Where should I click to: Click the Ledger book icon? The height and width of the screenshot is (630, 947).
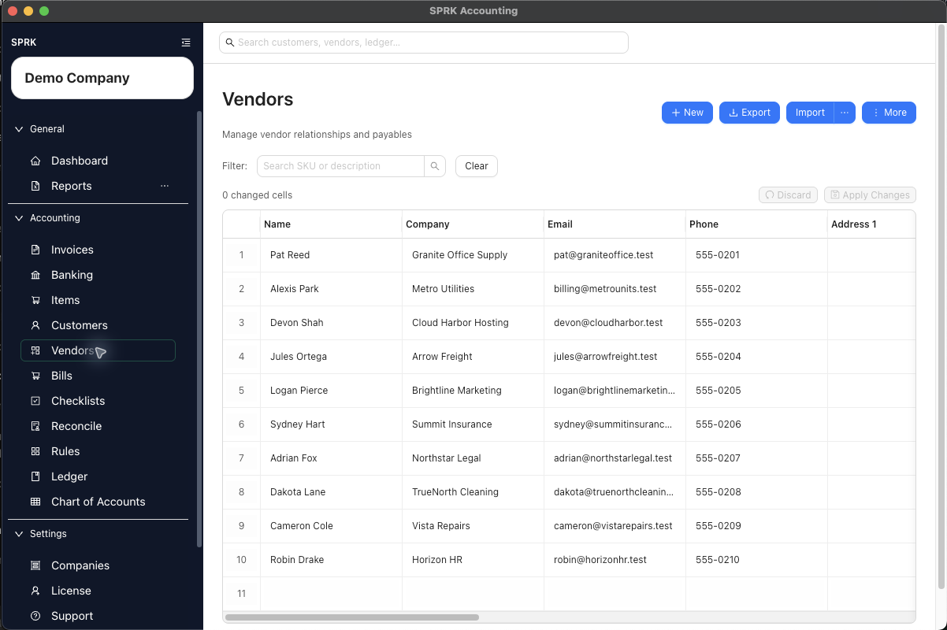(x=35, y=476)
